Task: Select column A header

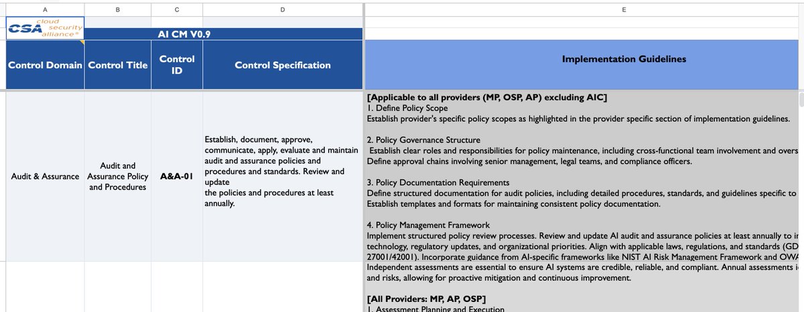Action: click(x=44, y=9)
